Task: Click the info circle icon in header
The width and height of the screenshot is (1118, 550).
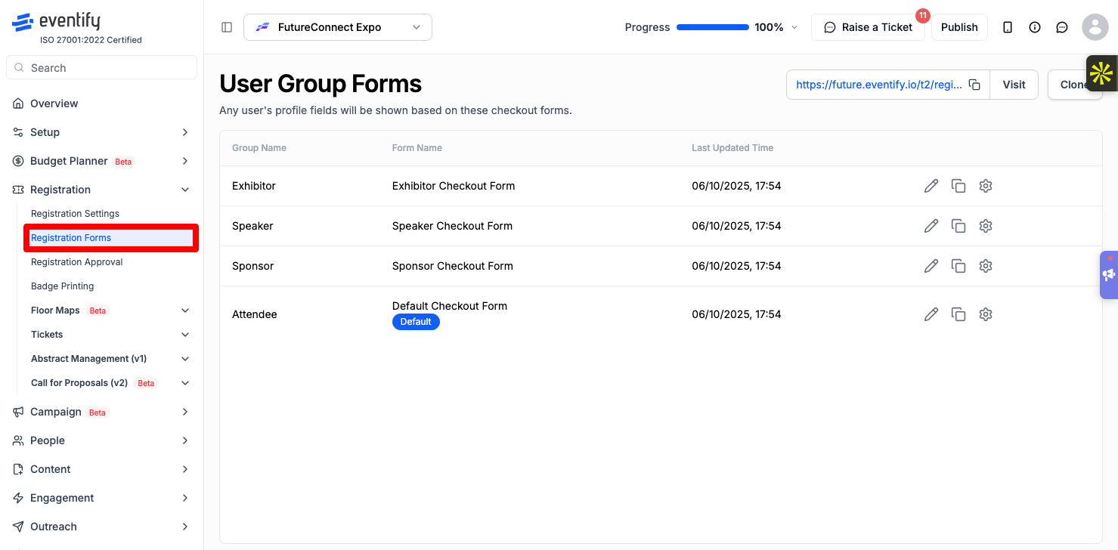Action: (1035, 27)
